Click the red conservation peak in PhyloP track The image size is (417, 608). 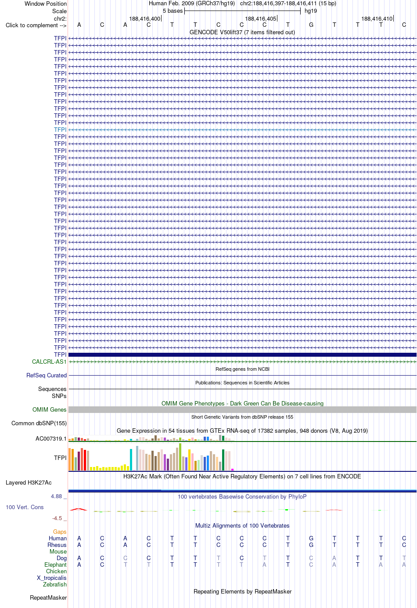(79, 509)
